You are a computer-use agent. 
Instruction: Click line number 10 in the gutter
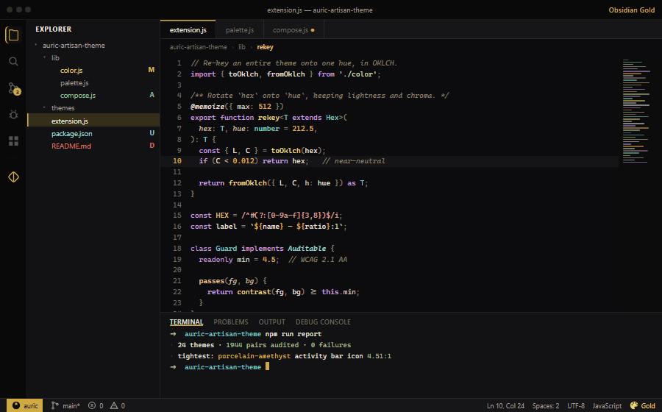pos(177,161)
